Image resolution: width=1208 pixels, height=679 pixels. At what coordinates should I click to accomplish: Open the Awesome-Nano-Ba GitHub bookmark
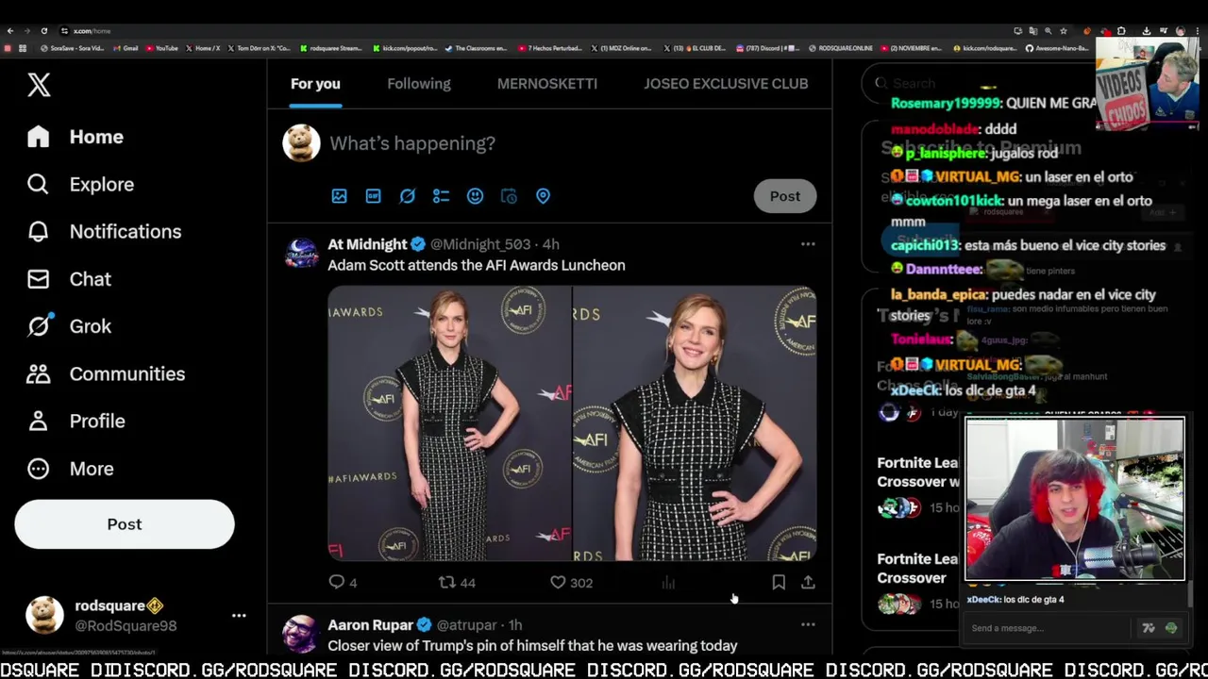(1057, 48)
